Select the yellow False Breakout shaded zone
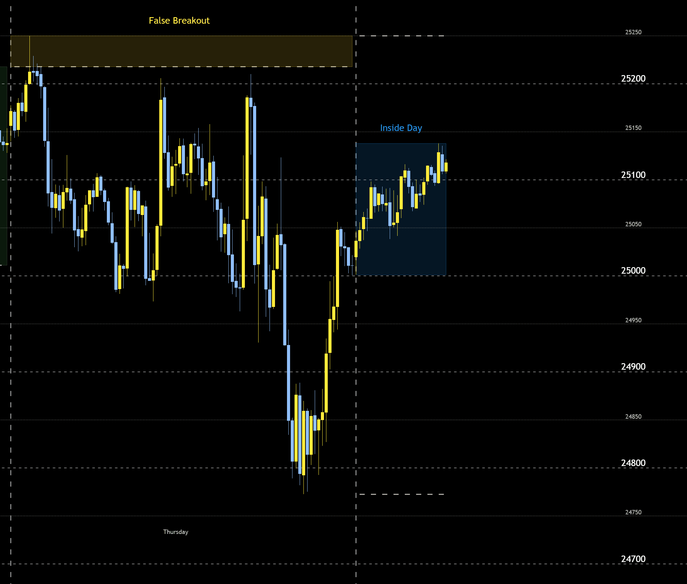The width and height of the screenshot is (687, 584). click(182, 51)
